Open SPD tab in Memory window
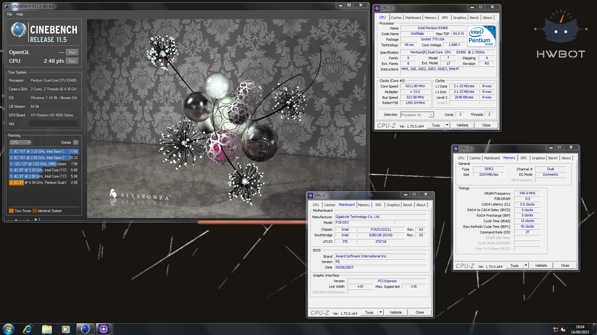This screenshot has width=597, height=335. point(524,158)
